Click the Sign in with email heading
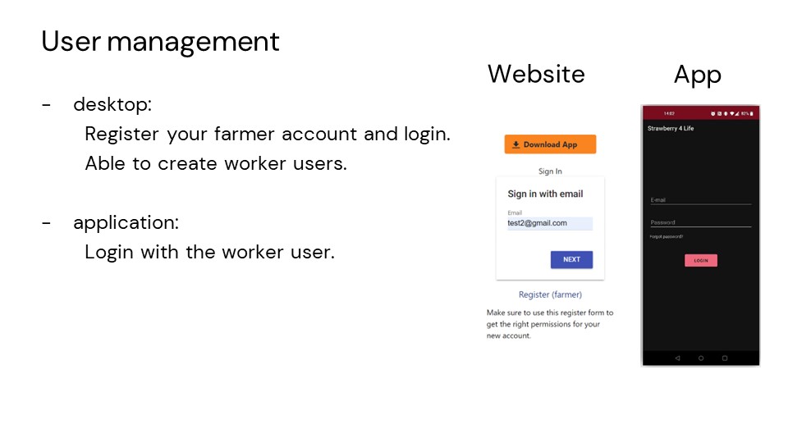The width and height of the screenshot is (788, 443). coord(545,194)
